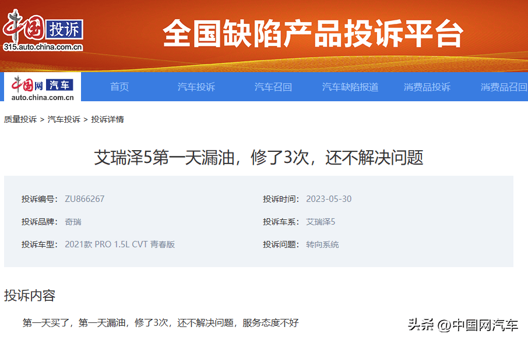Image resolution: width=528 pixels, height=341 pixels.
Task: Click the 投诉内容 section heading
Action: point(30,296)
